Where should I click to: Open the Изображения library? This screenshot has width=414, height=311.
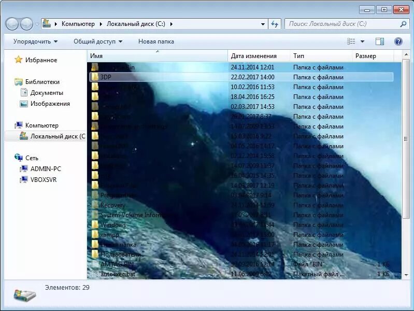[50, 104]
